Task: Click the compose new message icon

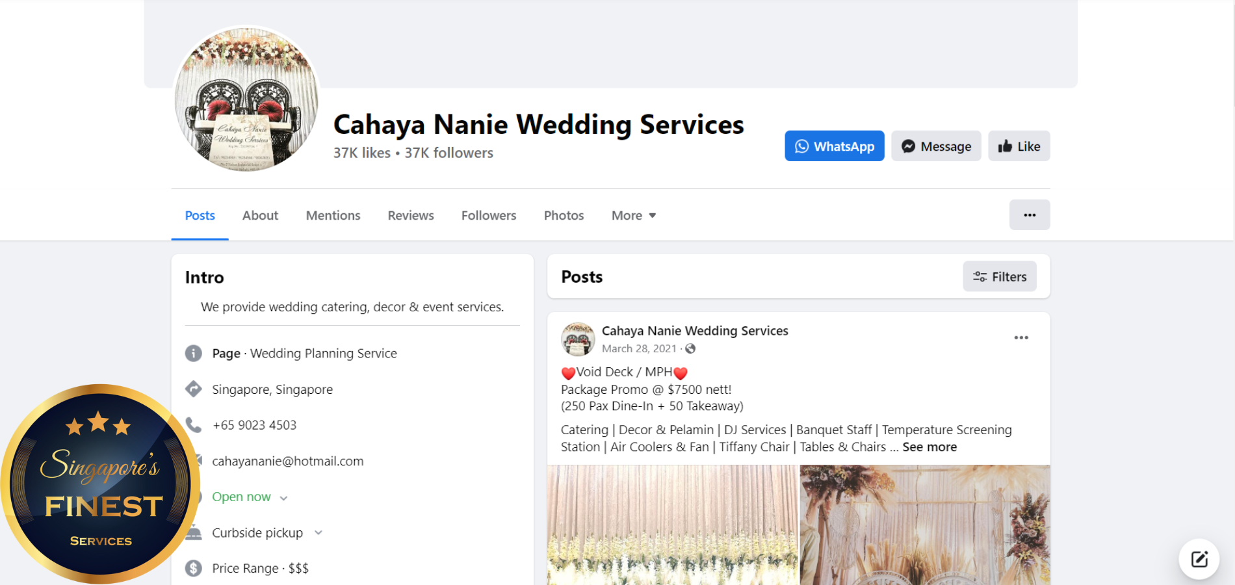Action: (x=1199, y=559)
